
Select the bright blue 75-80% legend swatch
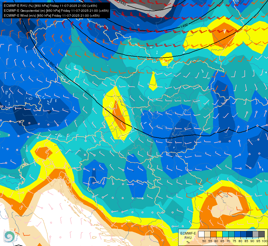237,234
